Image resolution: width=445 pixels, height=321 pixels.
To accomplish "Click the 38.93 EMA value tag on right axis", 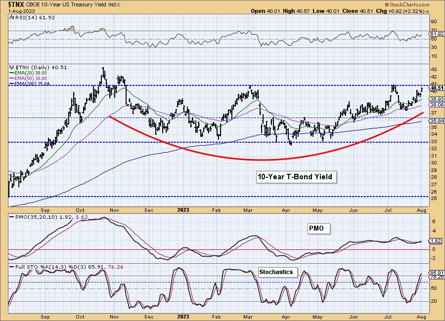I will point(437,99).
